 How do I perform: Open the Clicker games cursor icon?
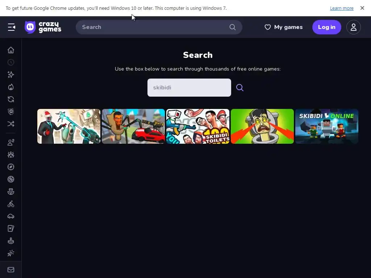click(11, 253)
